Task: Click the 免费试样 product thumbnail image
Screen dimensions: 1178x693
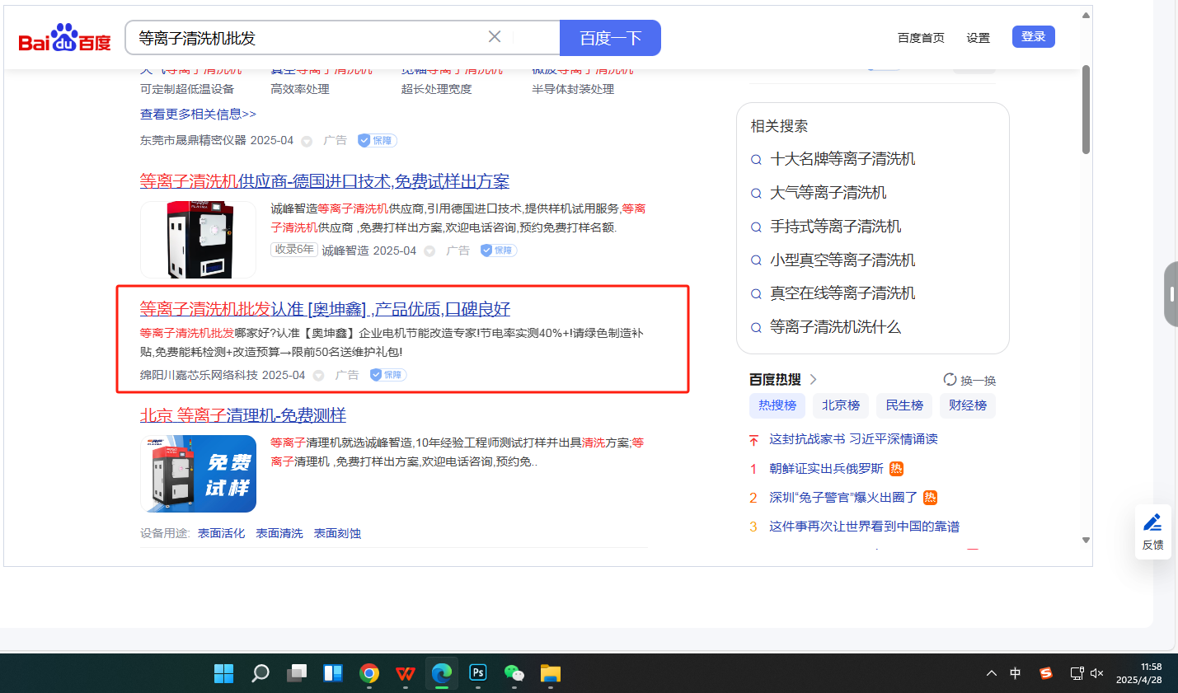Action: pos(198,474)
